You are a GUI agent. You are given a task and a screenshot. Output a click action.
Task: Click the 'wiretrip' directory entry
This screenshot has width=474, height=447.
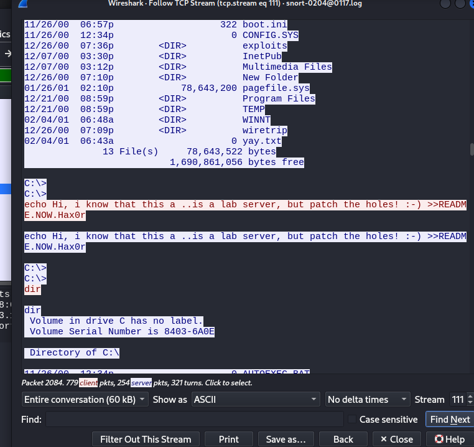coord(265,131)
